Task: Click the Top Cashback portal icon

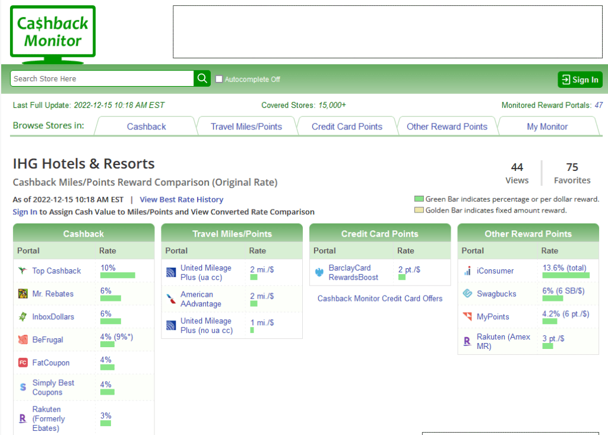Action: coord(23,271)
